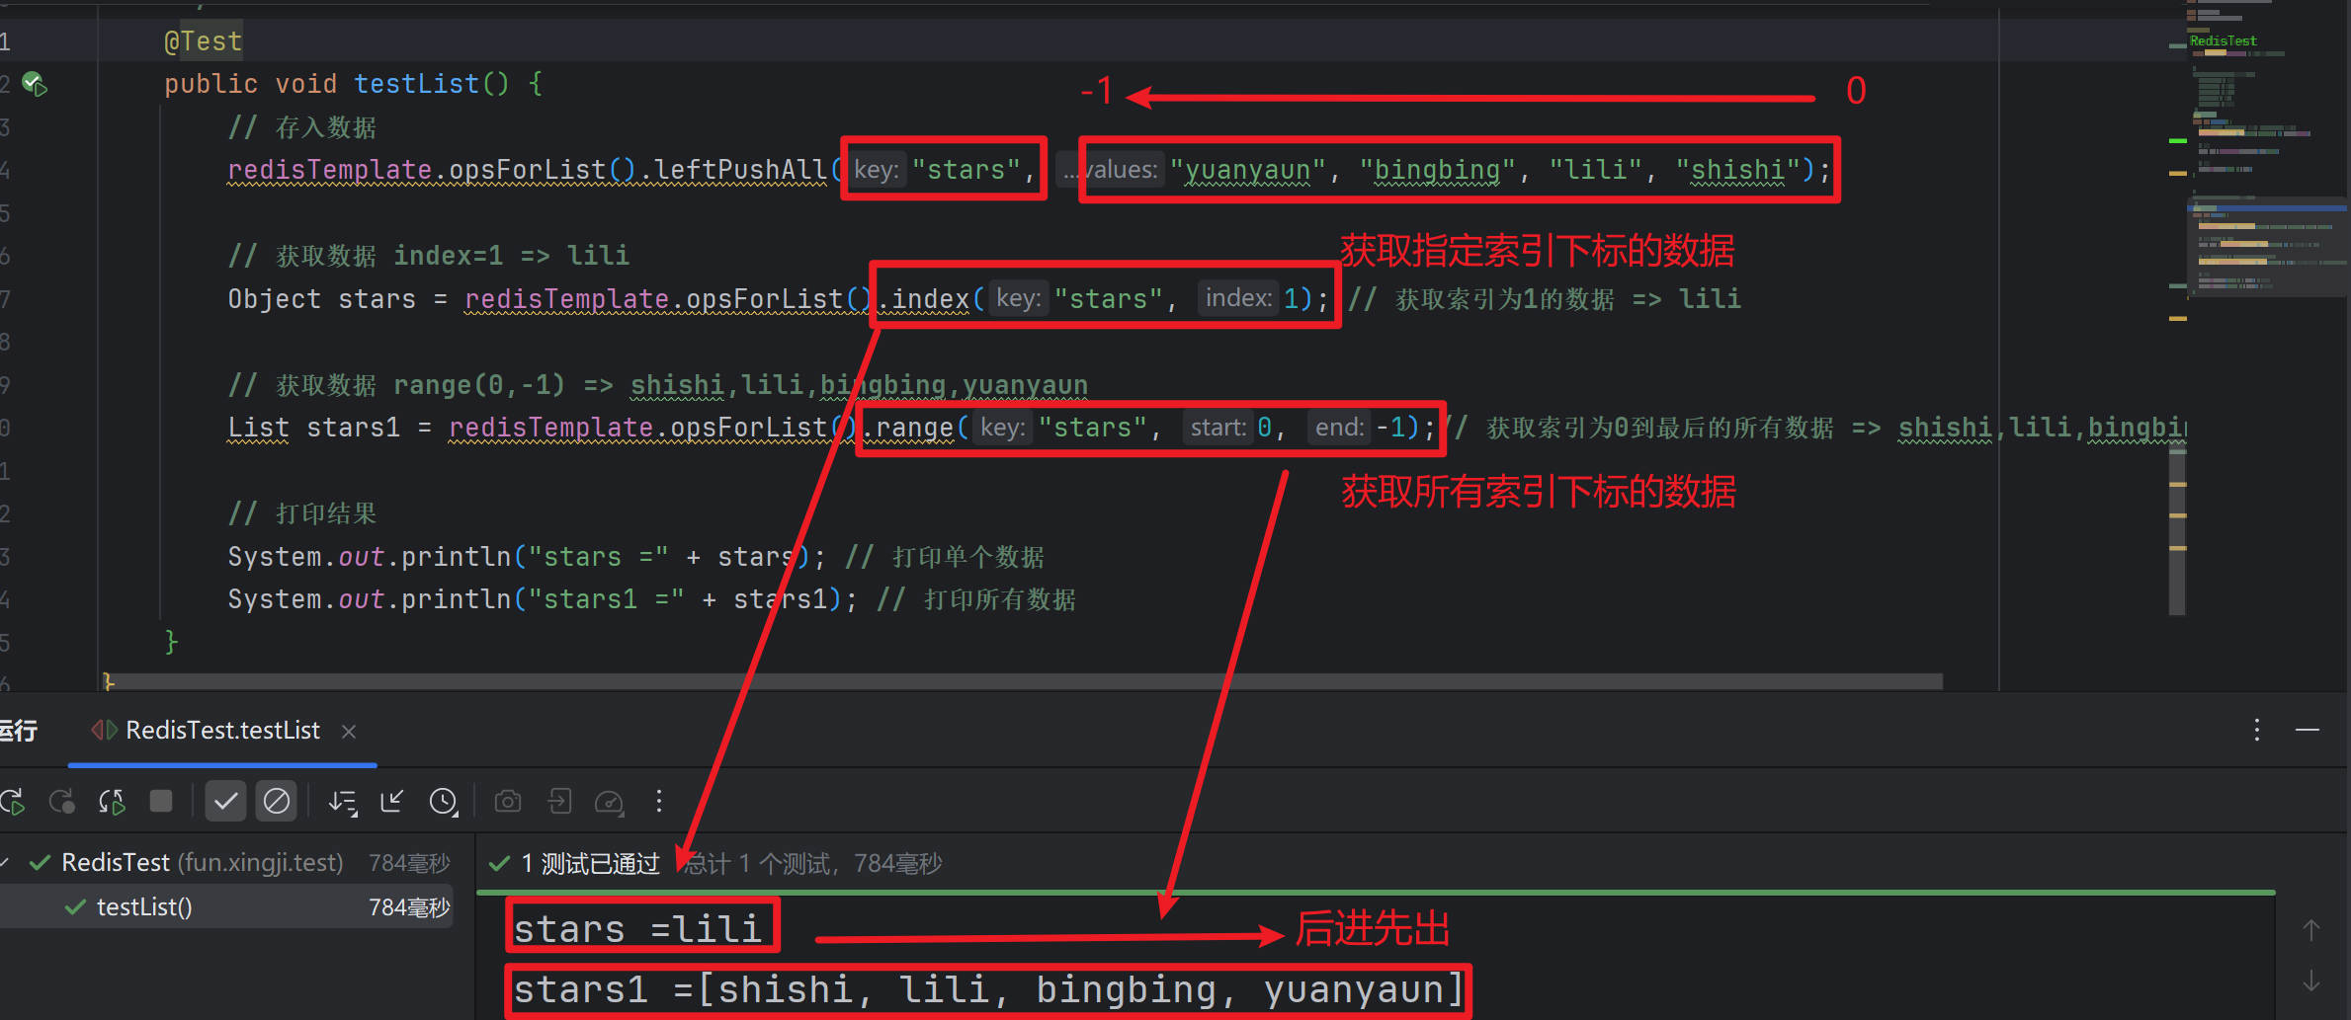2351x1020 pixels.
Task: Open the test history clock dropdown
Action: point(444,801)
